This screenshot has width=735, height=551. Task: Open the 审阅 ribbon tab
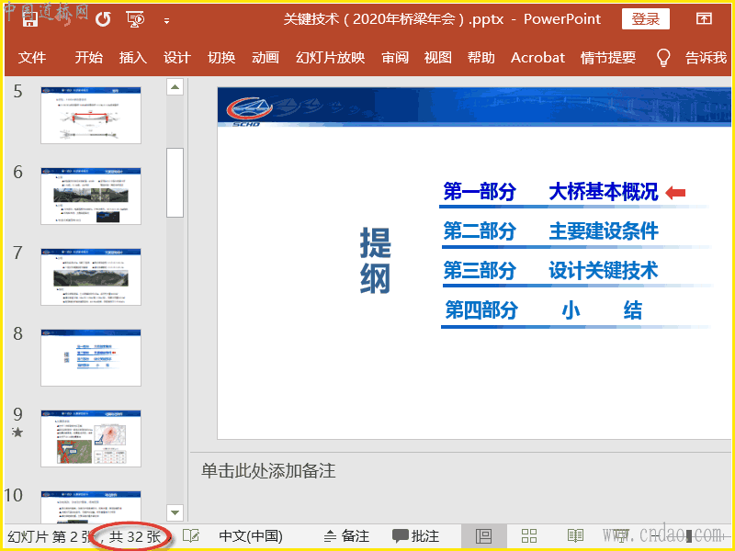click(x=395, y=58)
